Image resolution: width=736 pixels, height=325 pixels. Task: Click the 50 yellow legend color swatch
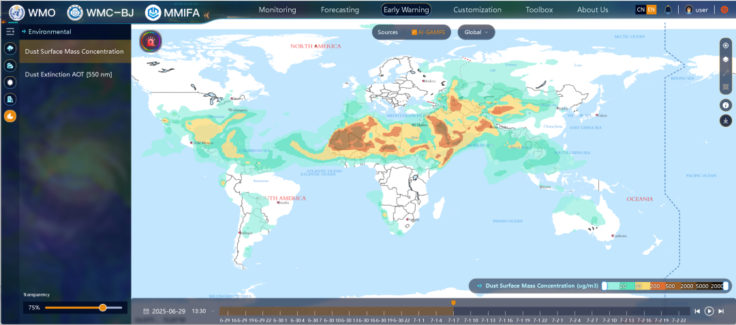[x=642, y=285]
